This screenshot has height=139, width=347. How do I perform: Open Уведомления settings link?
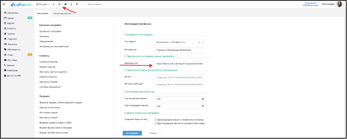click(x=46, y=41)
